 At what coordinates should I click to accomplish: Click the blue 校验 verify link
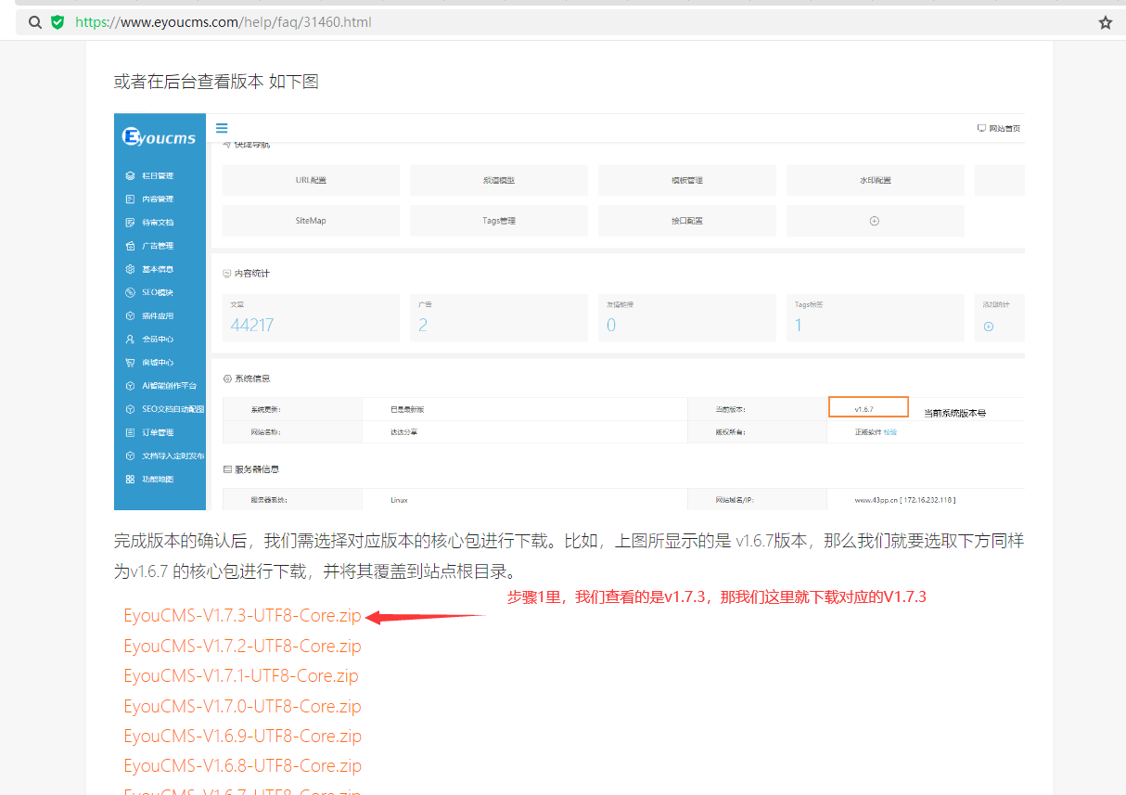(x=890, y=432)
